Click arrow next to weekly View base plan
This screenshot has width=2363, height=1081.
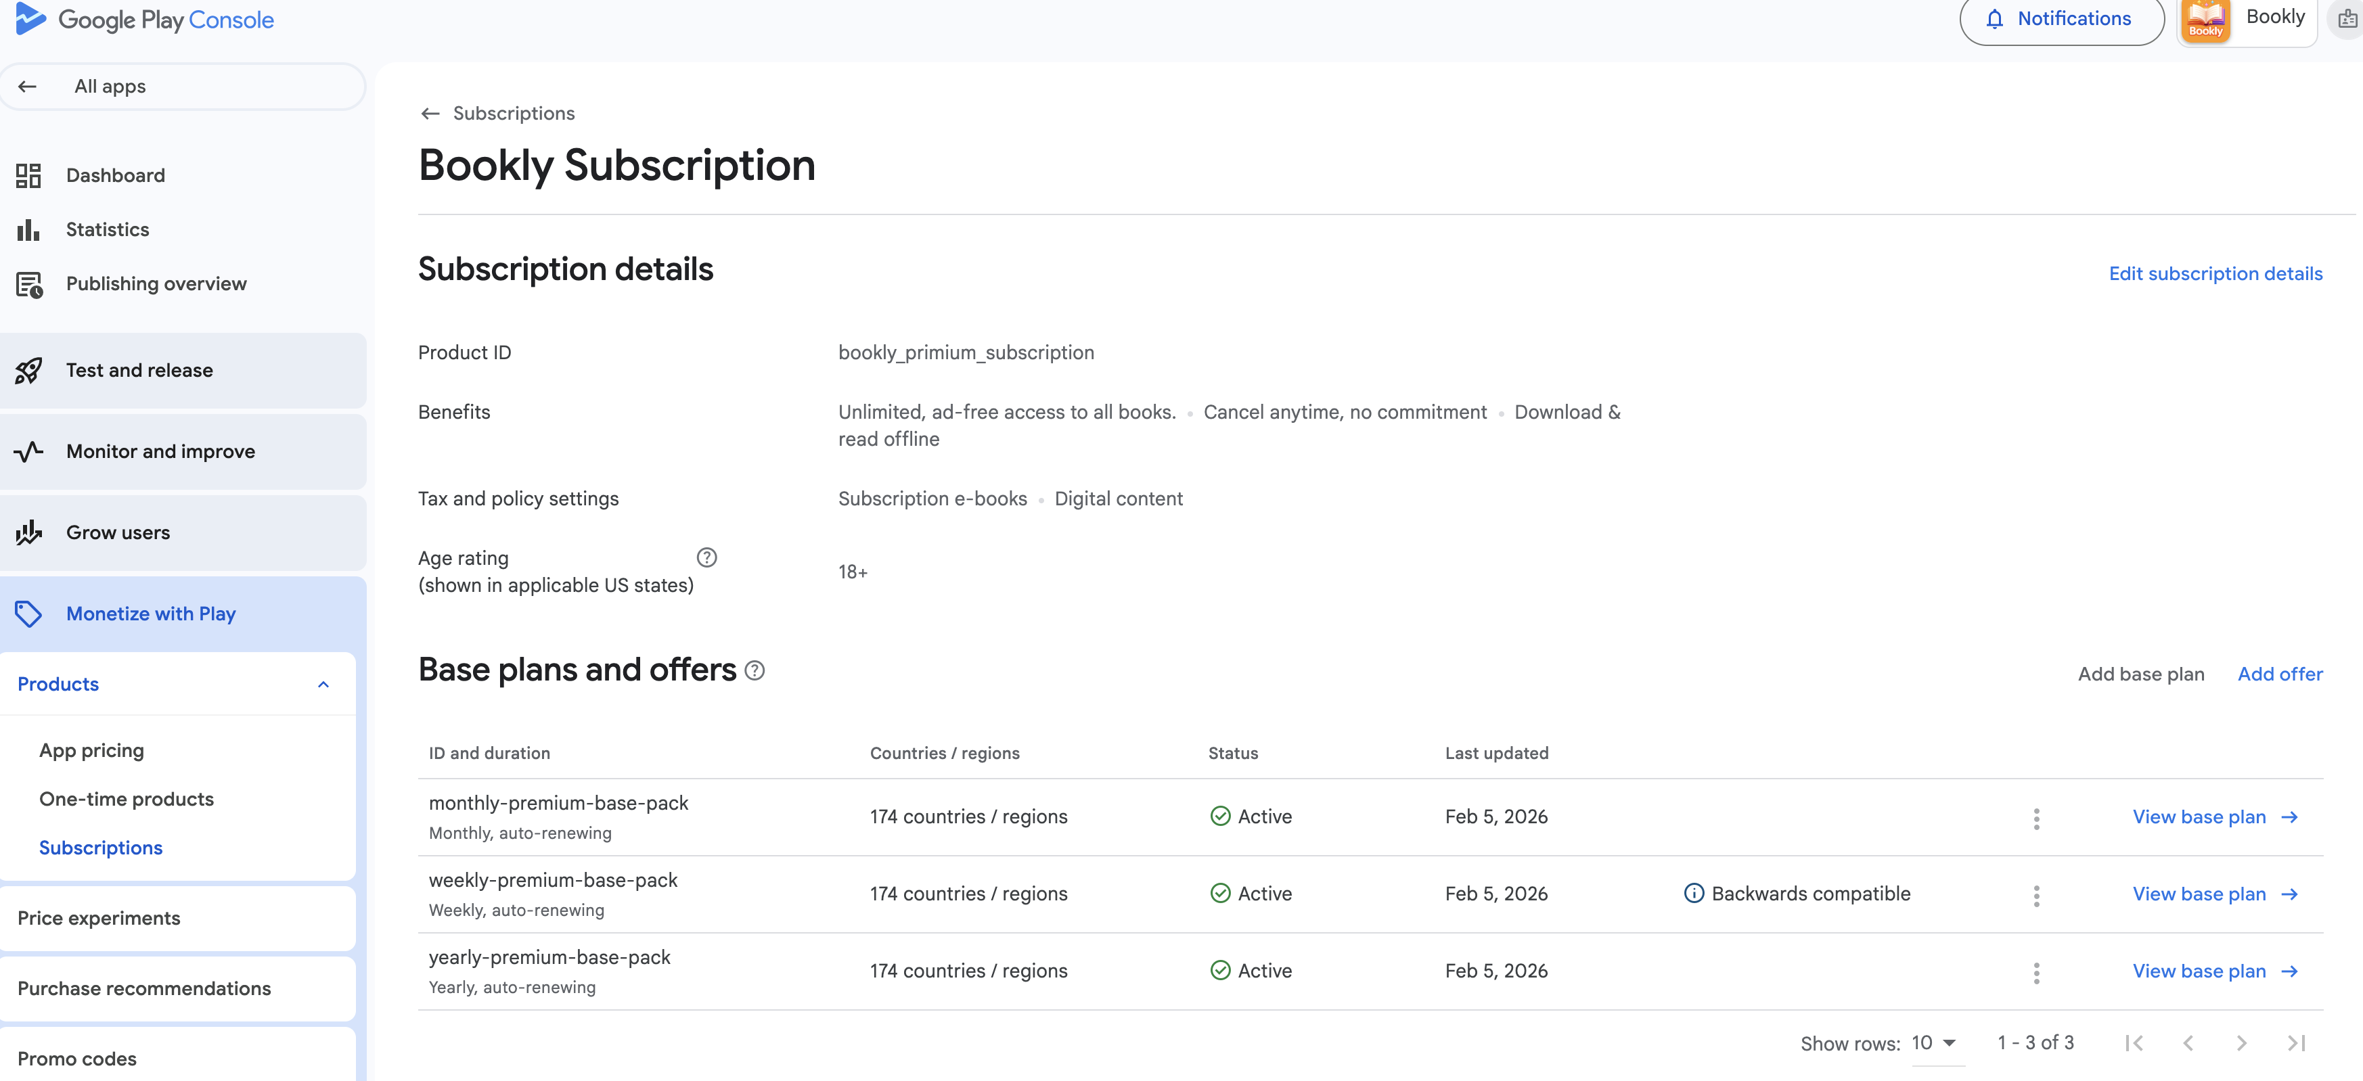[2290, 894]
